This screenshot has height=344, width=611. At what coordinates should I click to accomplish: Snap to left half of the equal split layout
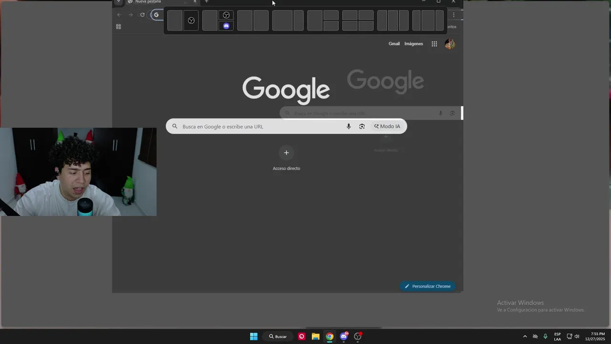(245, 21)
